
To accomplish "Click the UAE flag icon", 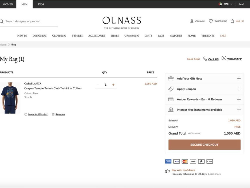I will [x=220, y=4].
